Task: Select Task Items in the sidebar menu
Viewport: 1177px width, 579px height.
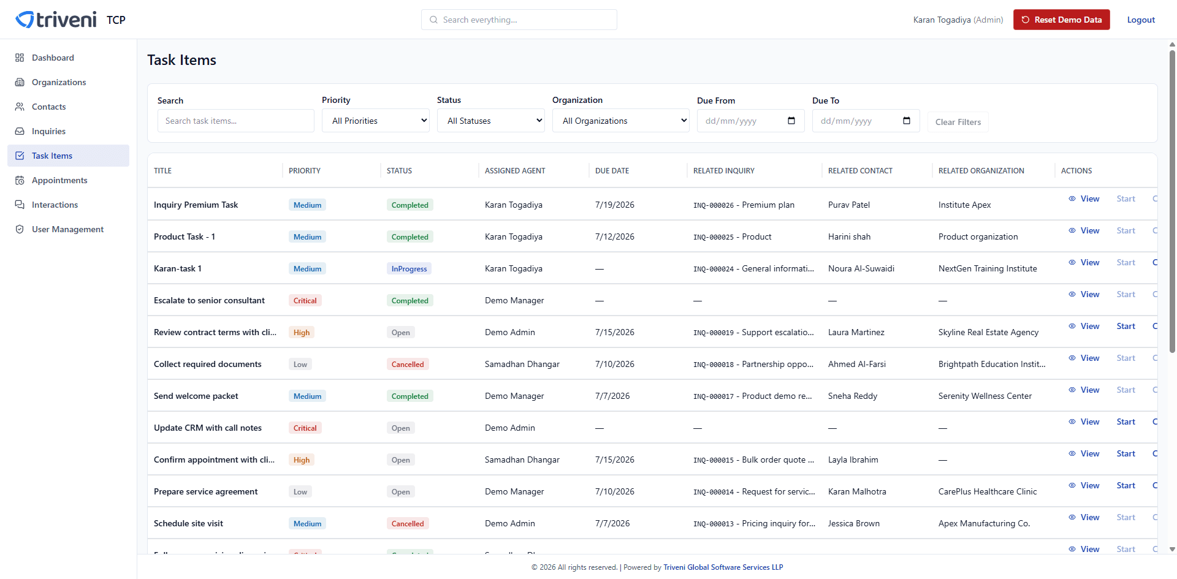Action: [68, 156]
